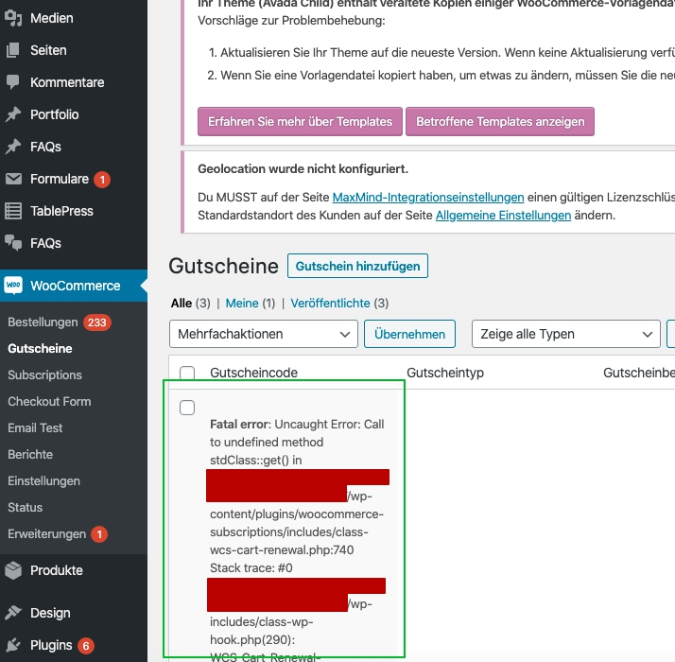Screen dimensions: 675x662
Task: Click the pin icon beside the first FAQs
Action: tap(13, 147)
